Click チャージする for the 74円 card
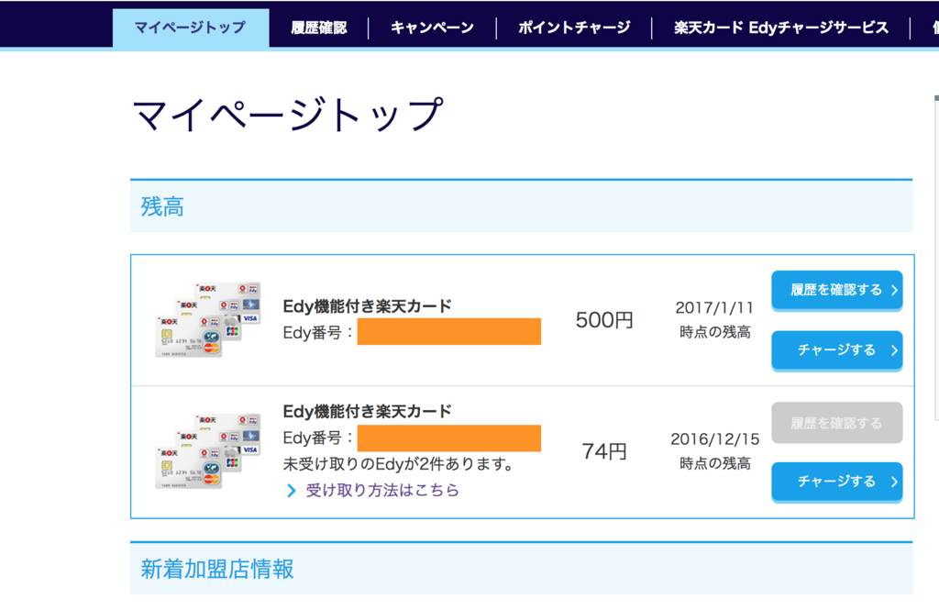 pos(836,482)
